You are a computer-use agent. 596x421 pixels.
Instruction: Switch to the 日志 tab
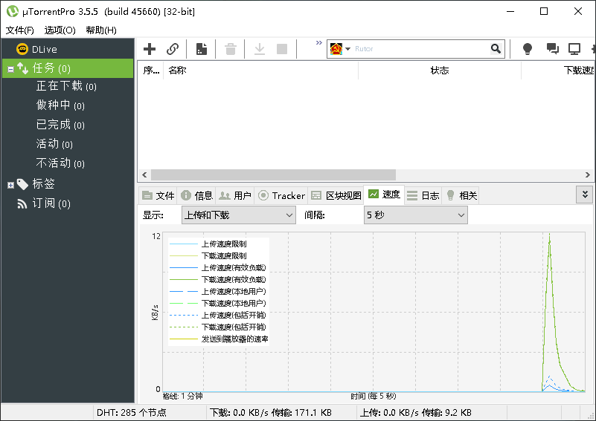pos(423,195)
